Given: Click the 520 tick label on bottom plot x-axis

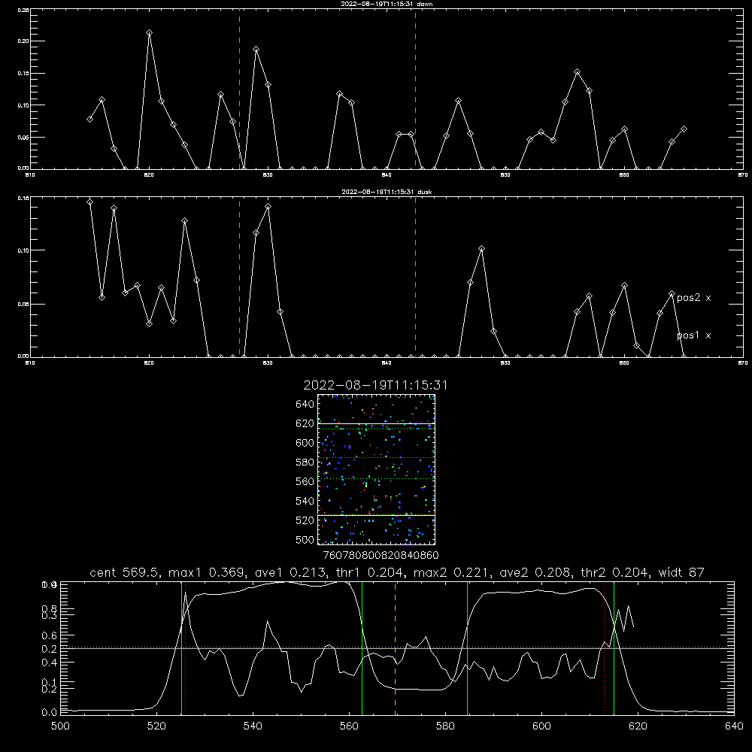Looking at the screenshot, I should click(x=156, y=726).
